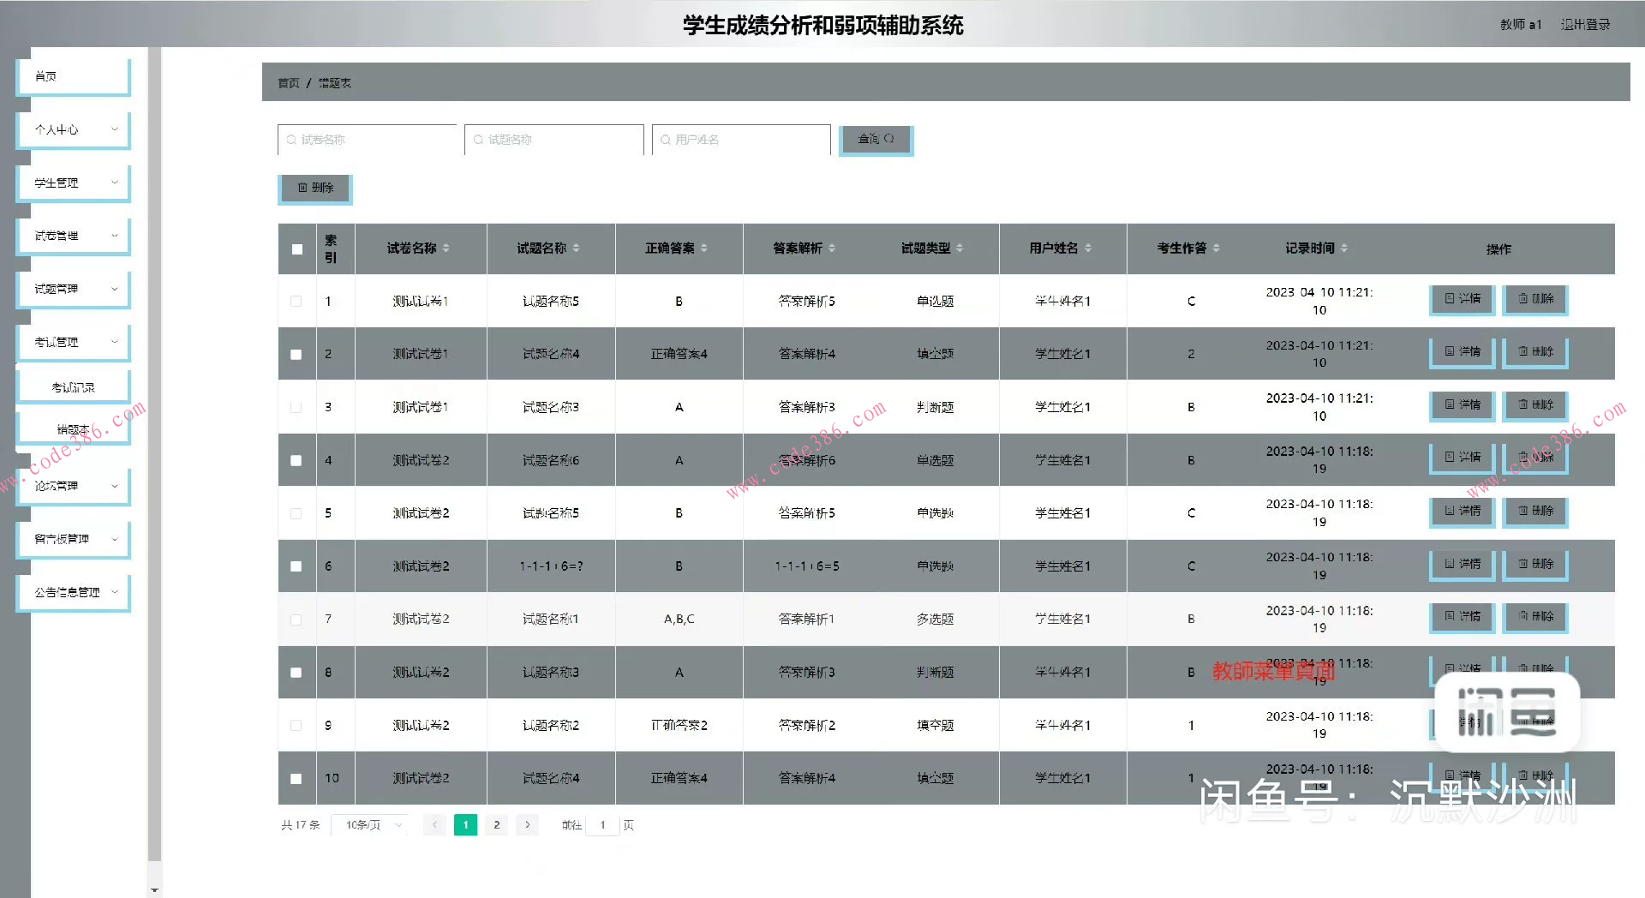Viewport: 1645px width, 898px height.
Task: Expand the 论坛管理 sidebar menu
Action: pyautogui.click(x=74, y=486)
